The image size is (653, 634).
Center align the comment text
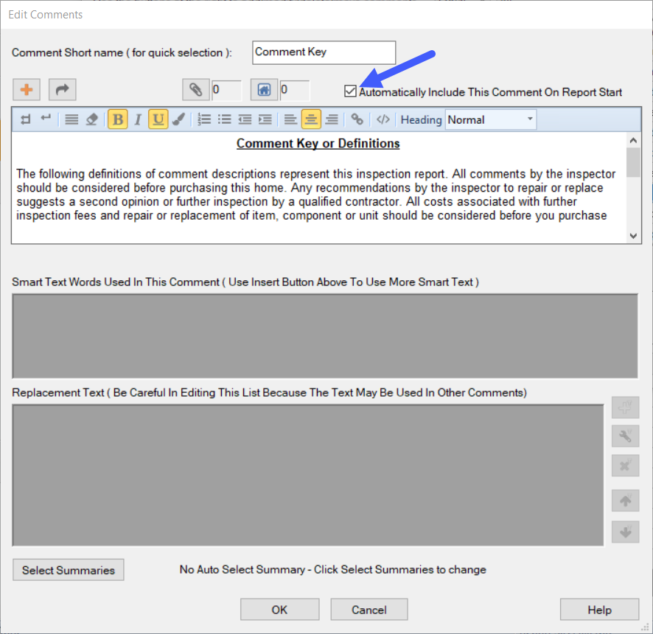[x=311, y=119]
